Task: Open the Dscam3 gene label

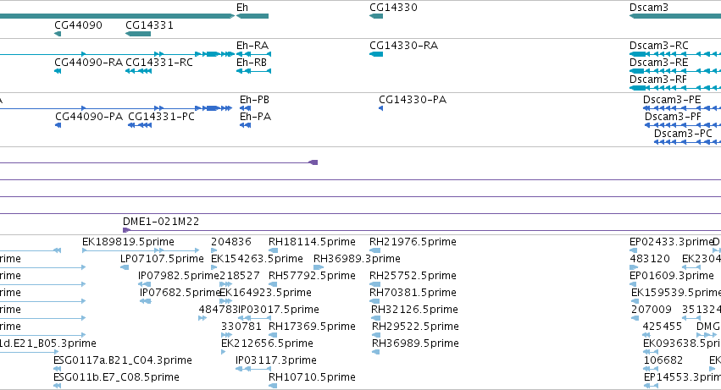Action: coord(648,8)
